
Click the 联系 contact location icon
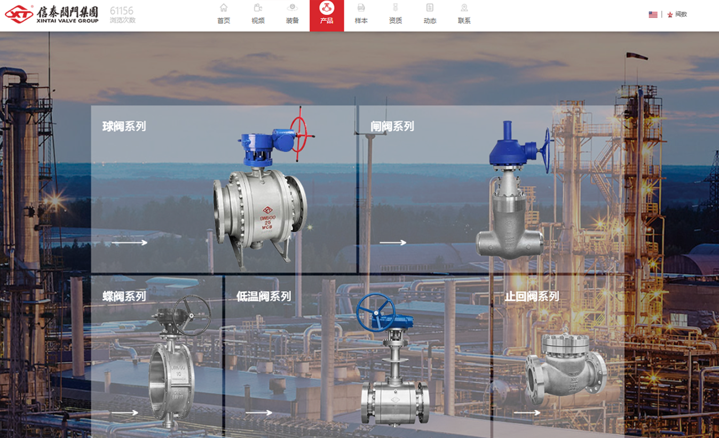464,8
